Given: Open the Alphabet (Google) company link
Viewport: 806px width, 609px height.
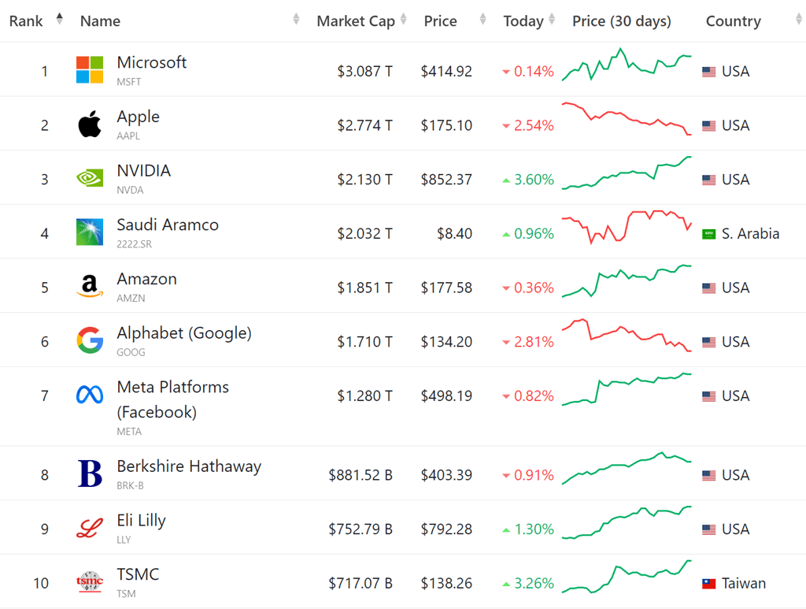Looking at the screenshot, I should pyautogui.click(x=184, y=333).
